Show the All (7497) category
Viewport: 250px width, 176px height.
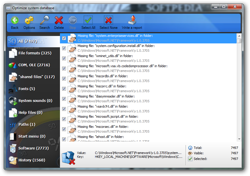pyautogui.click(x=33, y=41)
